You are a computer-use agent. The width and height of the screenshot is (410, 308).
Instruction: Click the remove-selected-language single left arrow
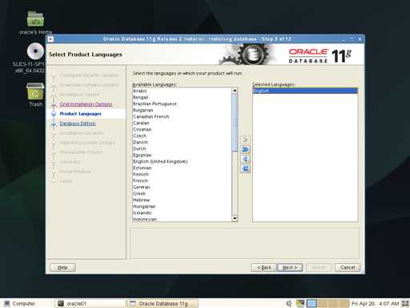click(x=245, y=159)
